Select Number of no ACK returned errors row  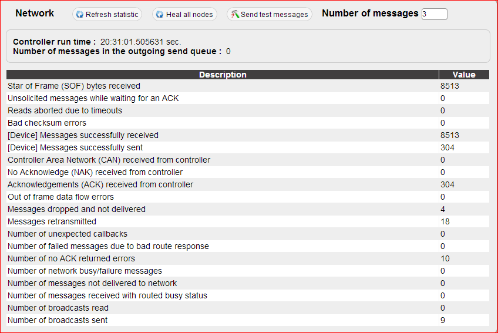click(x=248, y=258)
